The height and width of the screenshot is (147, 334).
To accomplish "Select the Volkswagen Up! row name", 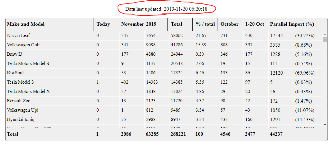I will tap(23, 110).
